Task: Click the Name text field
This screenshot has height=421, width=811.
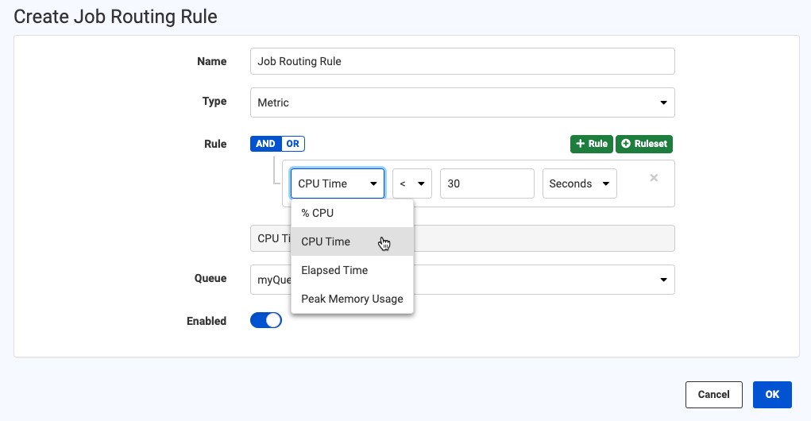Action: click(x=462, y=61)
